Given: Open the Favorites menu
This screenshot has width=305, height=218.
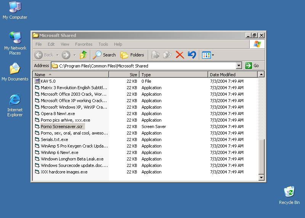Looking at the screenshot, I should click(x=84, y=44).
